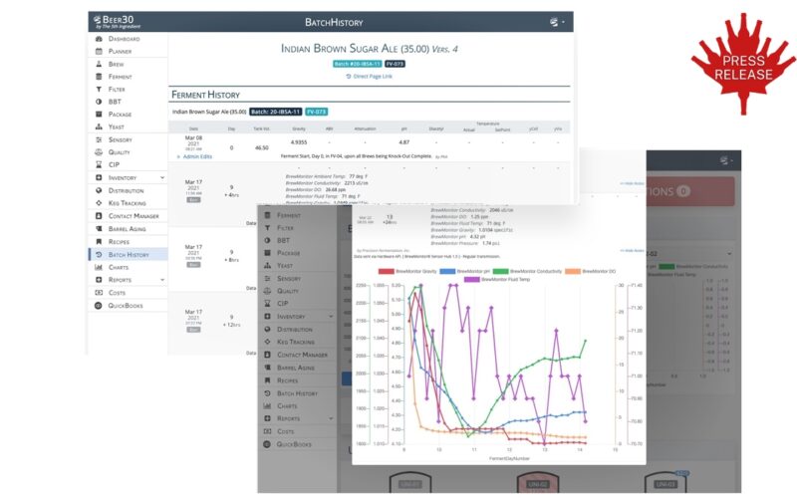This screenshot has width=797, height=498.
Task: Select Keg Tracking in dimmed lower sidebar
Action: point(296,342)
